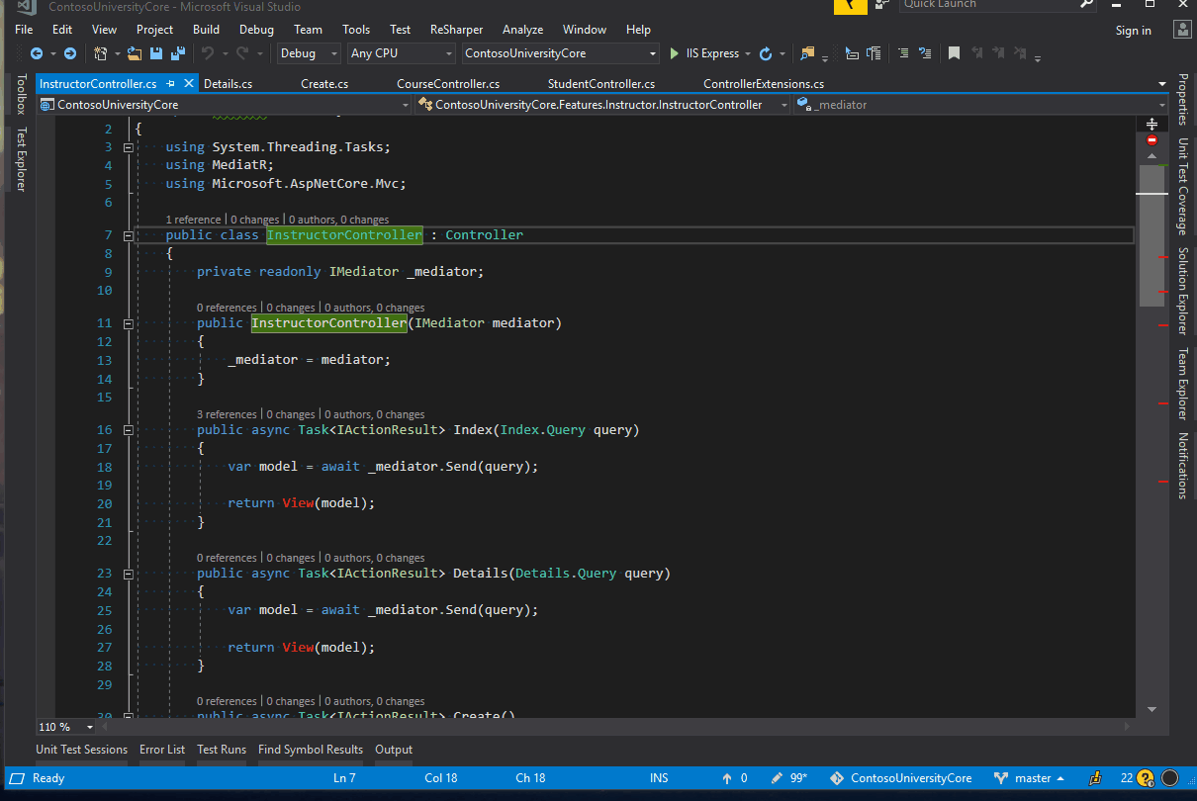Switch to the ControllerExtensions.cs tab

click(764, 84)
